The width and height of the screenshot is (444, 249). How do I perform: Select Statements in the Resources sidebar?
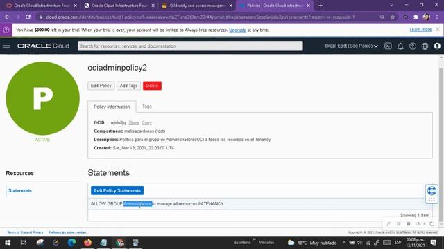[20, 191]
